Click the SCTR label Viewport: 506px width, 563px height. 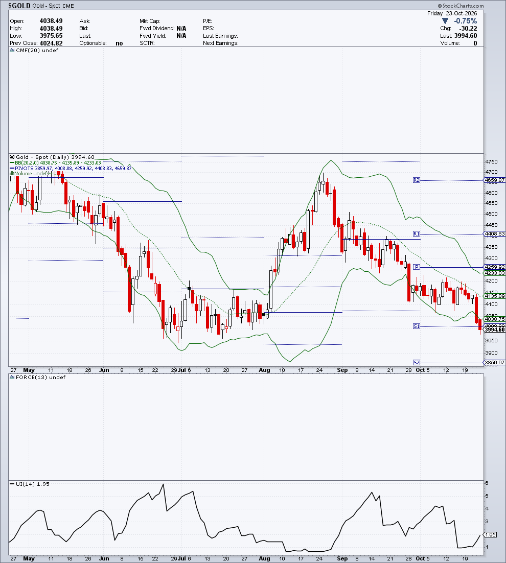tap(147, 43)
